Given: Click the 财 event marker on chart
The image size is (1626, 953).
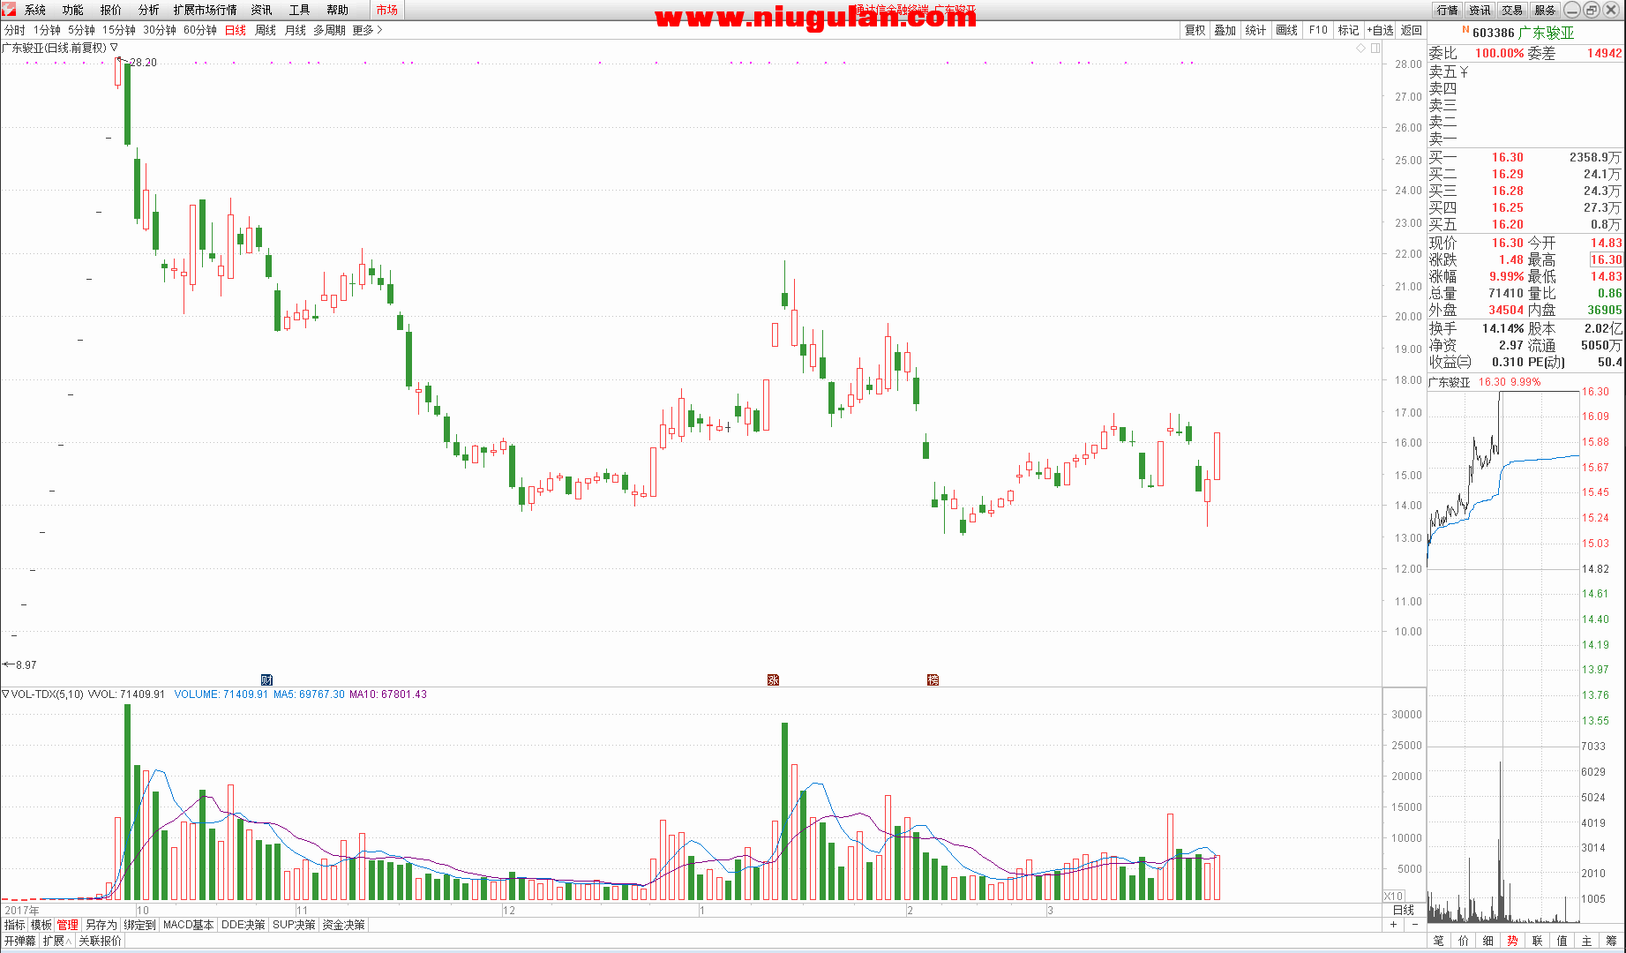Looking at the screenshot, I should click(x=267, y=679).
